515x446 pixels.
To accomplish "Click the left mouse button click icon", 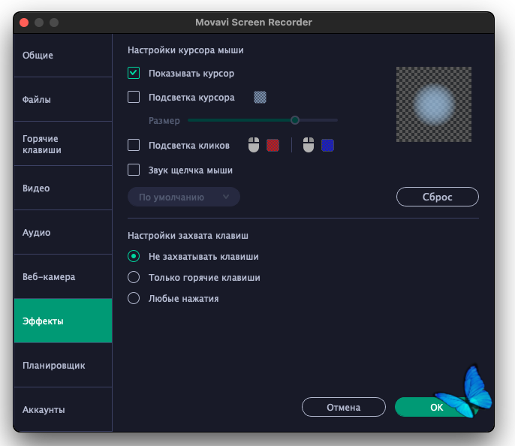I will [x=254, y=145].
